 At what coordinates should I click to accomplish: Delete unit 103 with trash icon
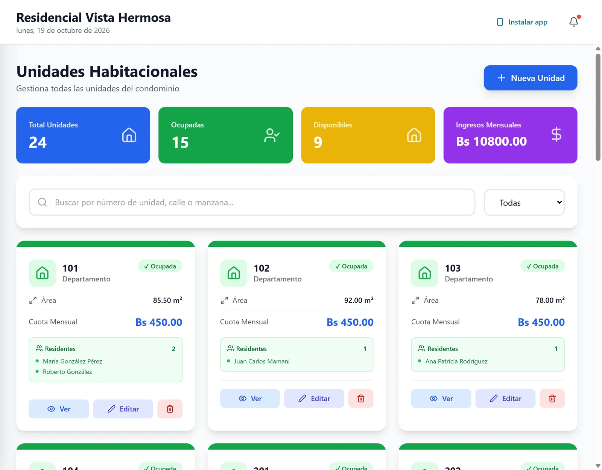tap(552, 398)
